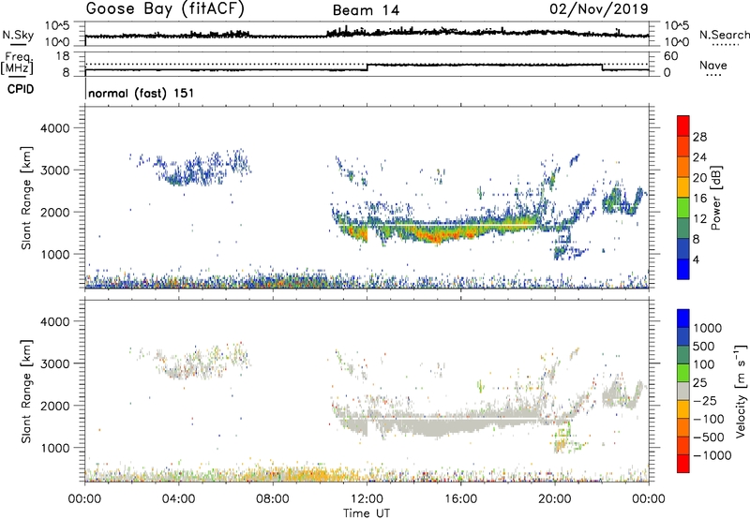Click the '100' label on Velocity colorbar
The width and height of the screenshot is (750, 519).
[x=705, y=364]
